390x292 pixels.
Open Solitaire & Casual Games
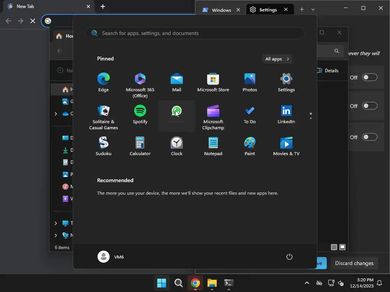104,117
